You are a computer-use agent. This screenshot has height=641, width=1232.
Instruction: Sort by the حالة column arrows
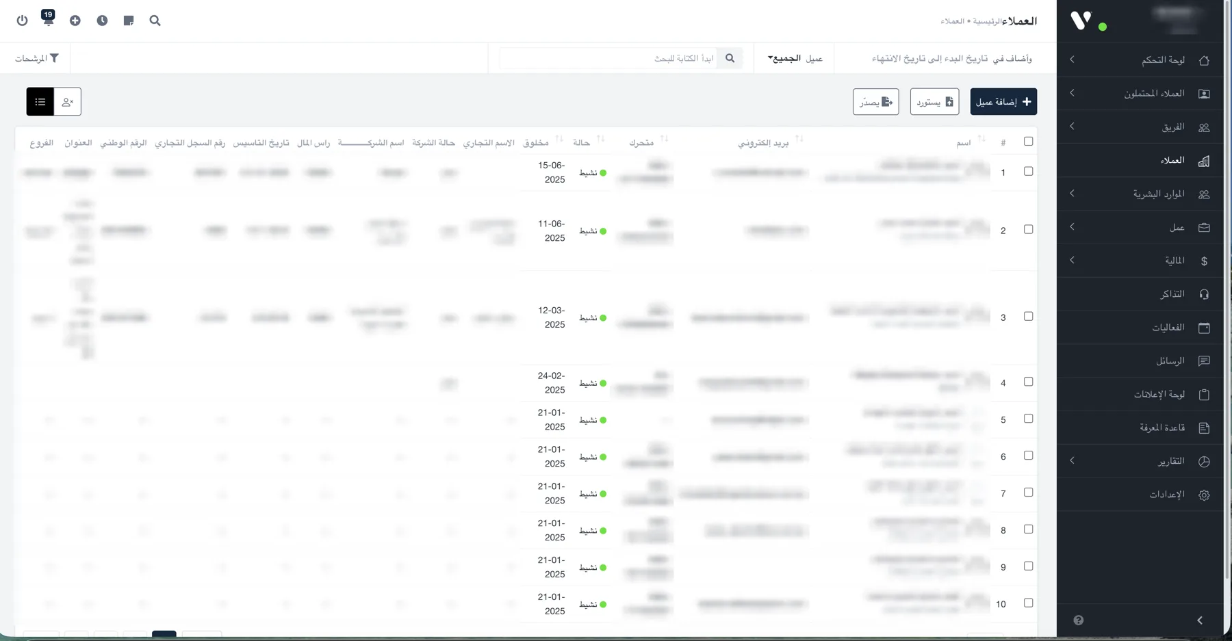pos(600,140)
